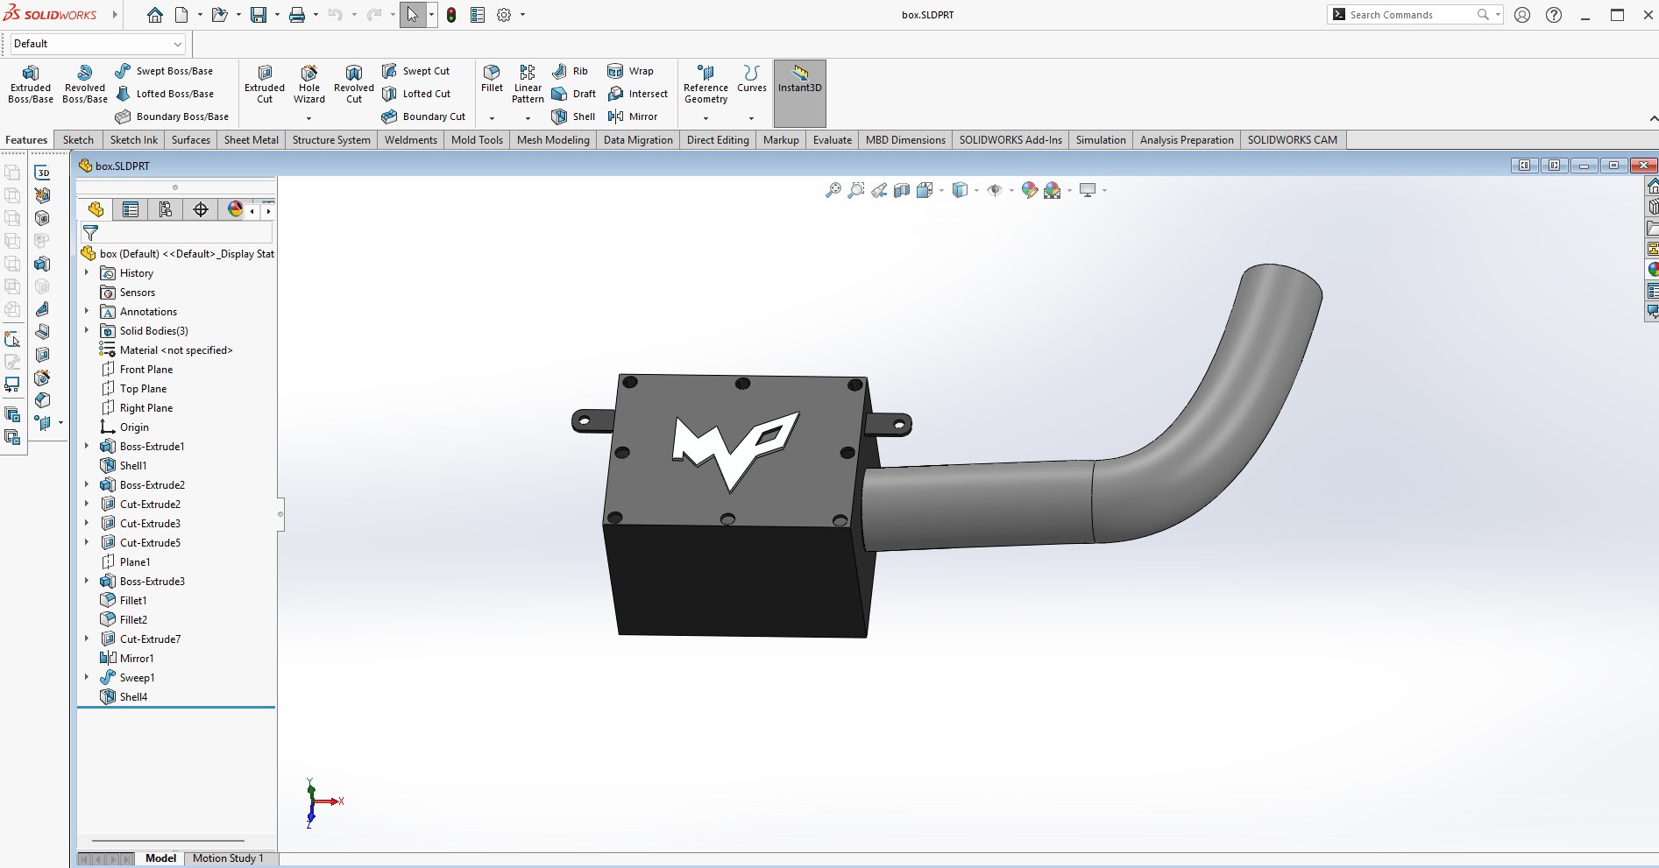Apply the Draft feature

click(574, 94)
